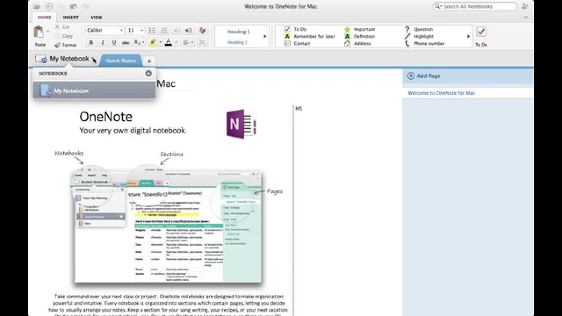This screenshot has width=562, height=316.
Task: Expand the heading styles gallery arrow
Action: pyautogui.click(x=265, y=36)
